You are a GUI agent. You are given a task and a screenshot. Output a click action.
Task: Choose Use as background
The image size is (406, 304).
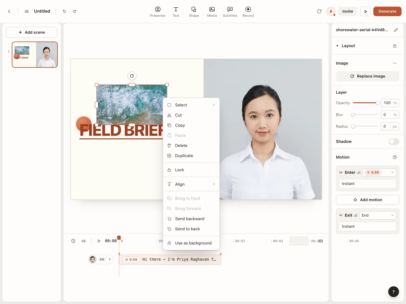(191, 243)
